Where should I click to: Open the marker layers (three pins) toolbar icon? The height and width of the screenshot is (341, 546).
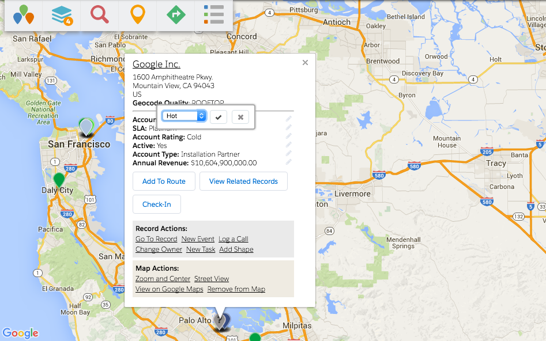23,15
